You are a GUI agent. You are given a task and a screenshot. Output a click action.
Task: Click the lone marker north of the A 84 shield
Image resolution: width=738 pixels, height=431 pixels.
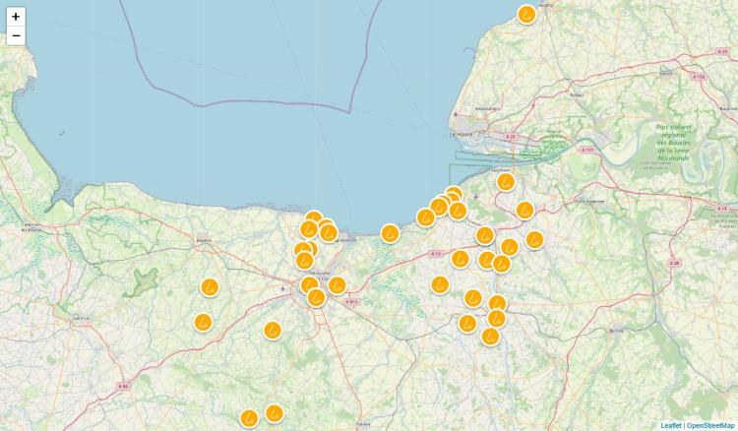[272, 331]
